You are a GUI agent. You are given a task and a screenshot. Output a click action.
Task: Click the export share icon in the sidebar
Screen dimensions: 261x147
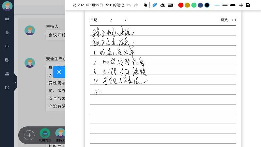[x=7, y=87]
